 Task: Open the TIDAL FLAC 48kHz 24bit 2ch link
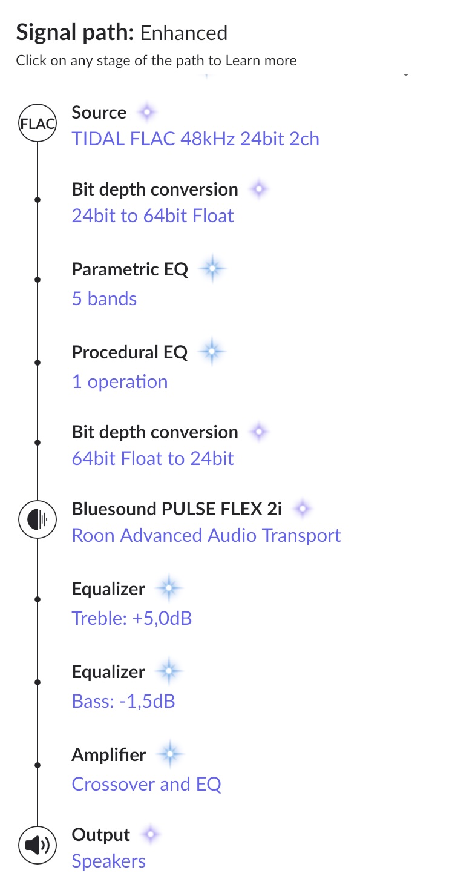click(195, 139)
